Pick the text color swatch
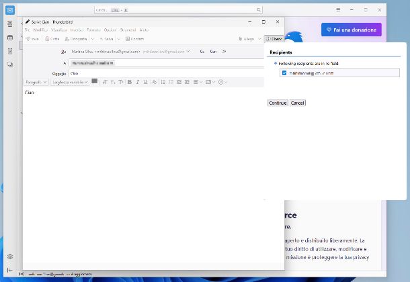This screenshot has height=282, width=410. click(95, 81)
